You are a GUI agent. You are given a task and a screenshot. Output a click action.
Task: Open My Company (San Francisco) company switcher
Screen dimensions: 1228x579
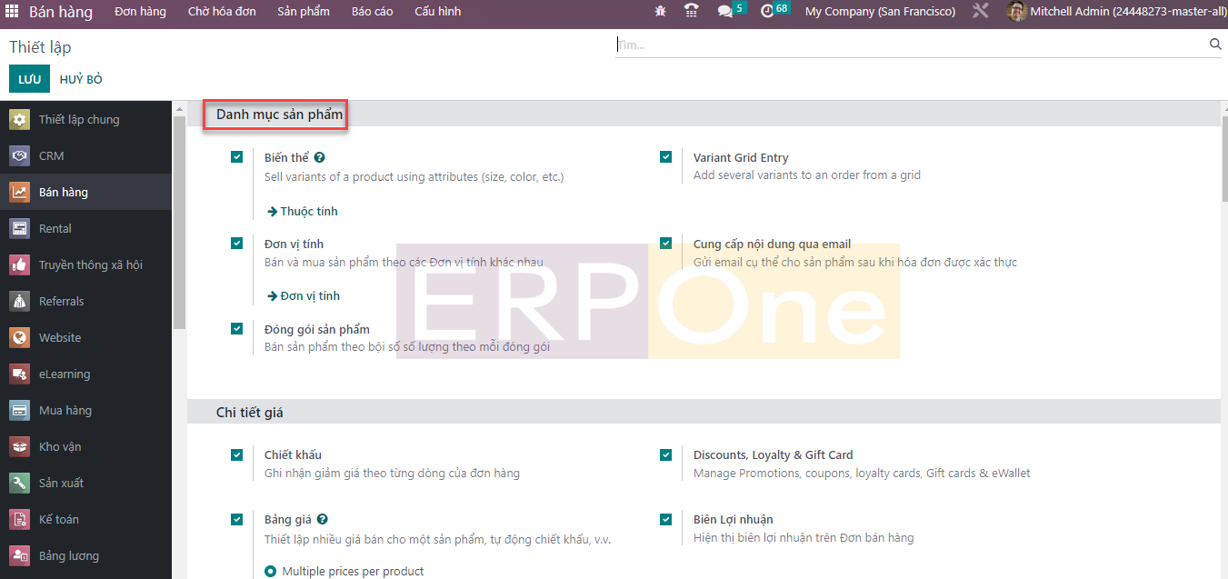click(x=880, y=12)
